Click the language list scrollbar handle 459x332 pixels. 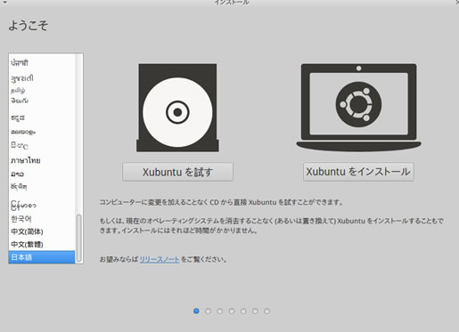(x=79, y=239)
